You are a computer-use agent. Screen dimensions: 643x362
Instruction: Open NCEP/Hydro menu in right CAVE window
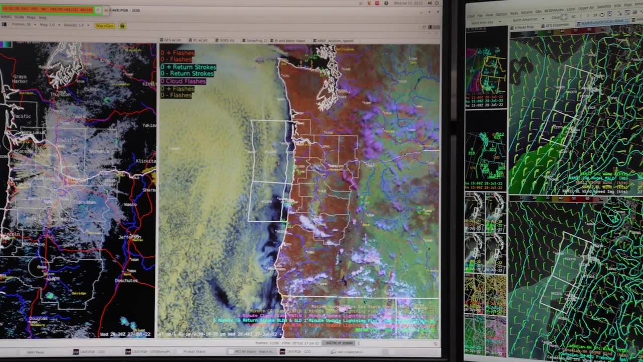click(554, 11)
